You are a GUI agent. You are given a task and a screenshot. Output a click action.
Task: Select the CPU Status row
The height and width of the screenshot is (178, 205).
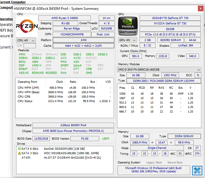pyautogui.click(x=64, y=101)
